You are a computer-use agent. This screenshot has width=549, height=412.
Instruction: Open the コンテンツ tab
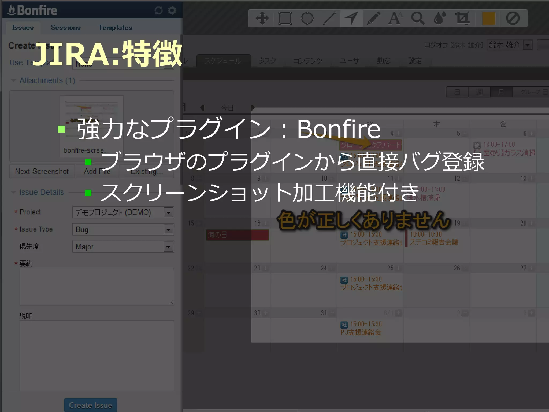pos(307,61)
